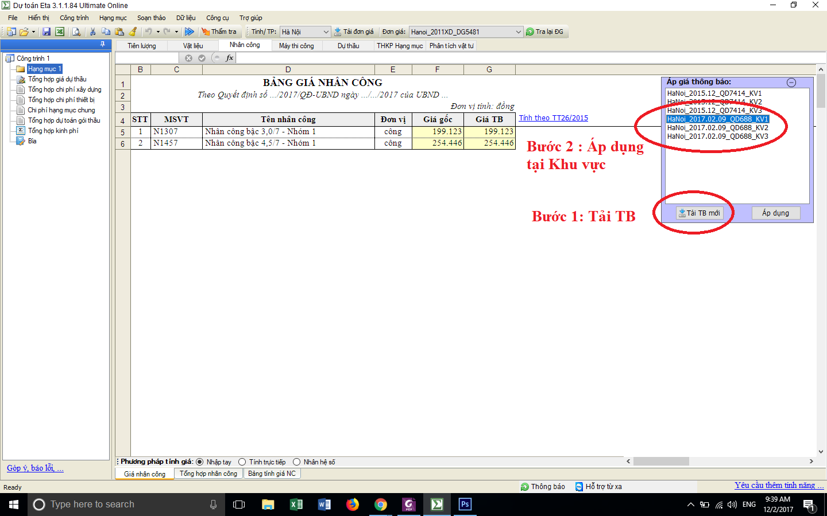Click the format painter broom icon

(133, 32)
